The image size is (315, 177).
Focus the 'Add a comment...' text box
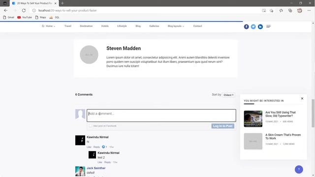(161, 116)
